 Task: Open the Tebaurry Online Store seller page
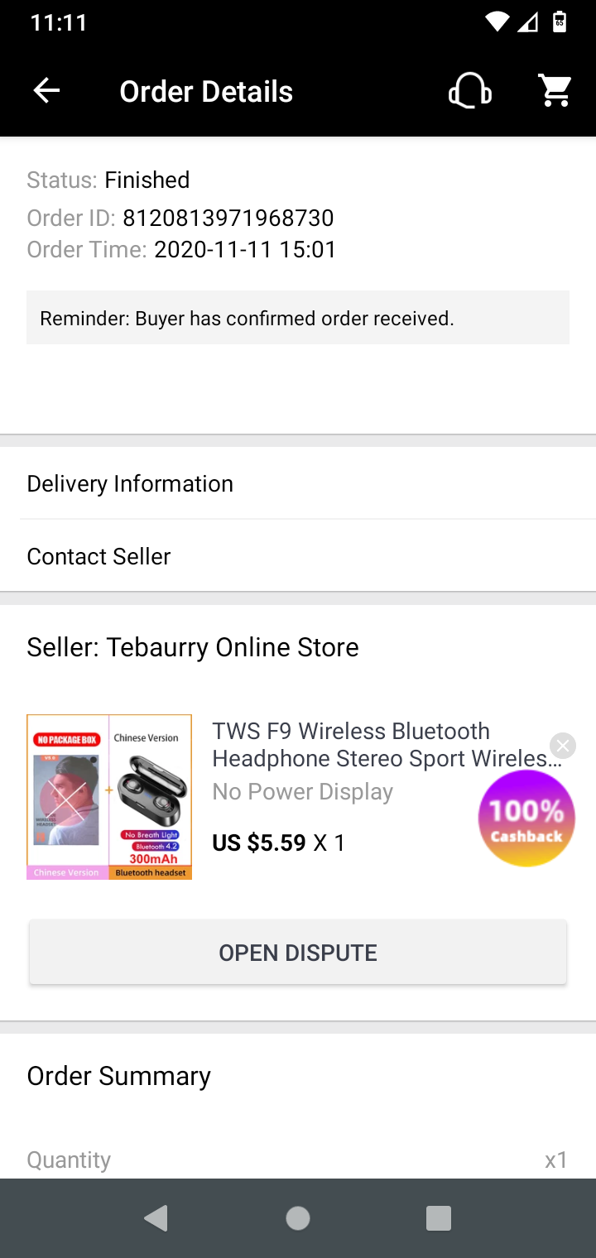click(193, 647)
